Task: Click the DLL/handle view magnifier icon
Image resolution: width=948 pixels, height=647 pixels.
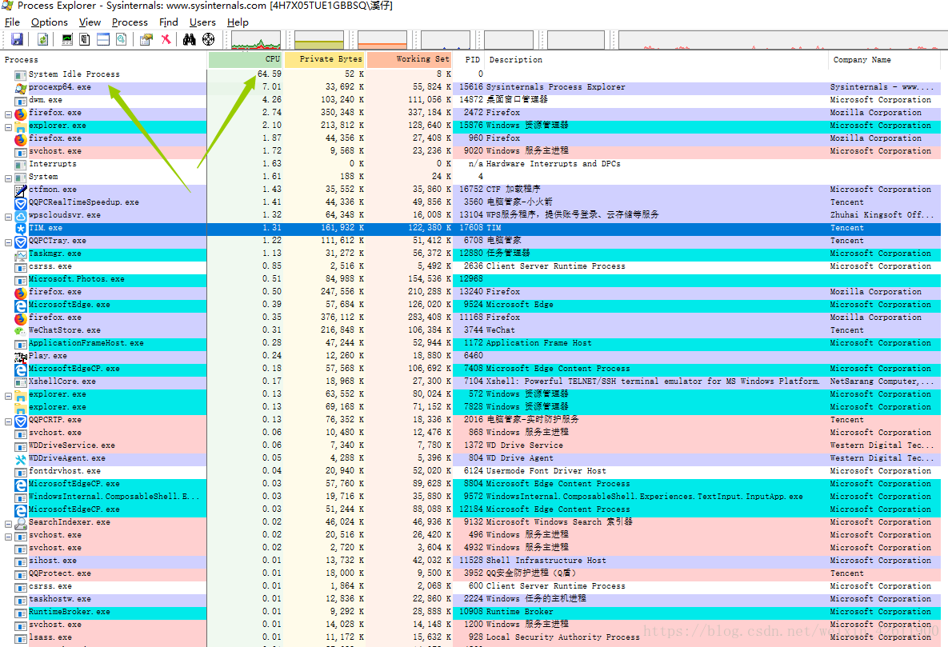Action: [122, 39]
